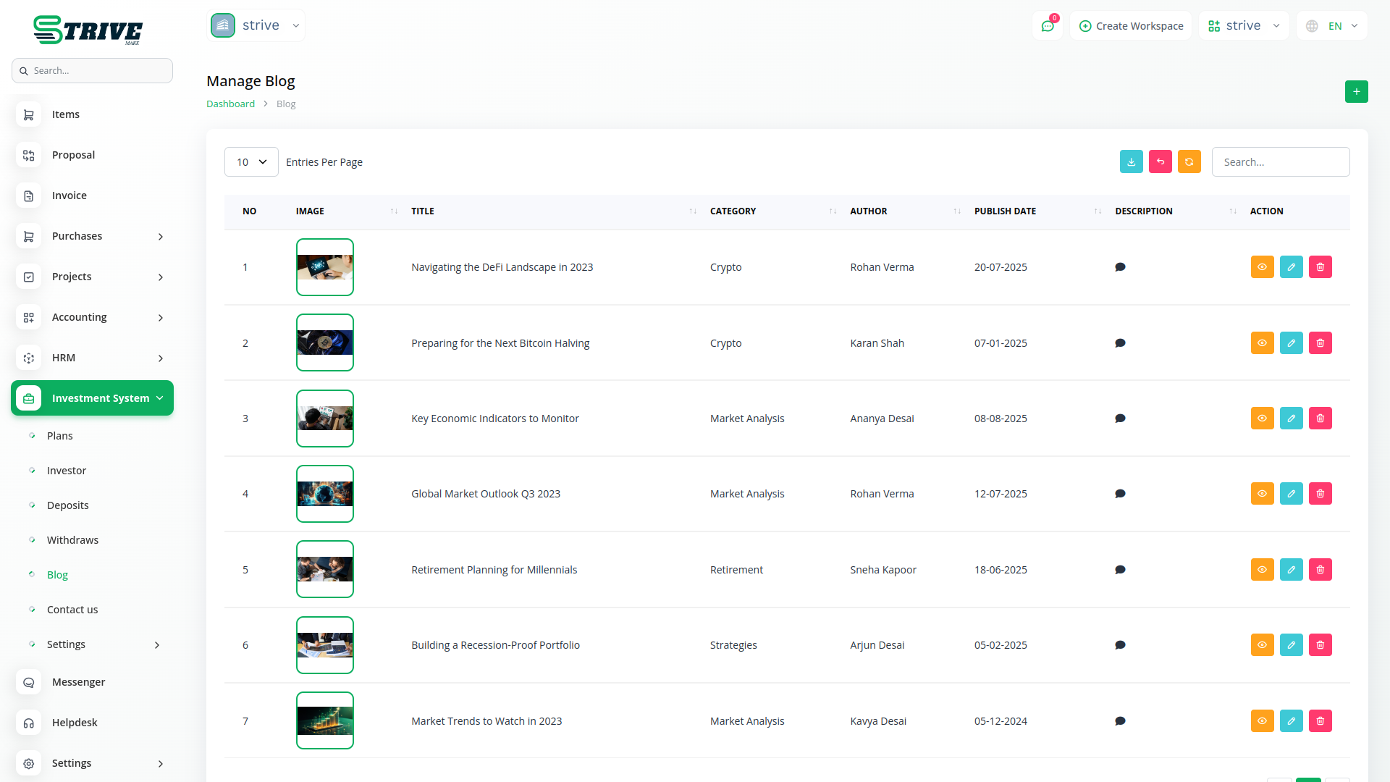Click the blue download export icon
The width and height of the screenshot is (1390, 782).
pyautogui.click(x=1131, y=162)
